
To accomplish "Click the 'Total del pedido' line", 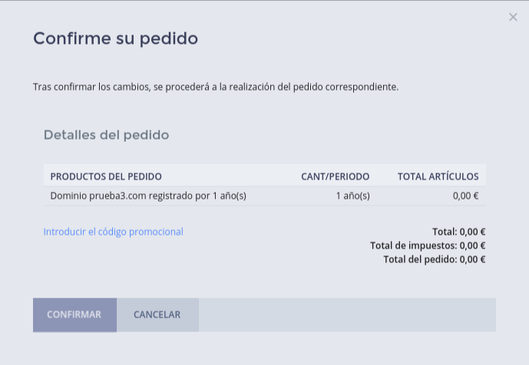I will click(434, 259).
